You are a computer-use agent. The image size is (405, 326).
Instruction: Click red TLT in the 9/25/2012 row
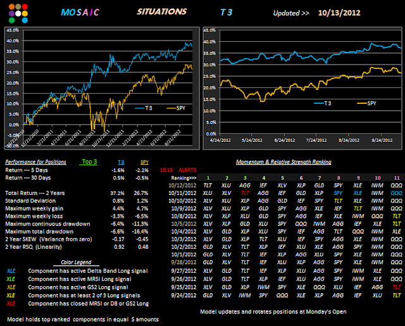[397, 287]
